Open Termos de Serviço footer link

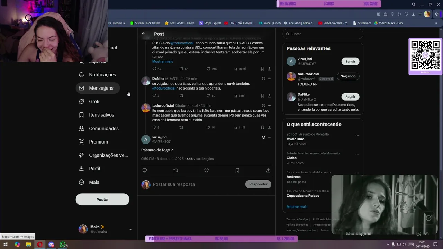(297, 219)
